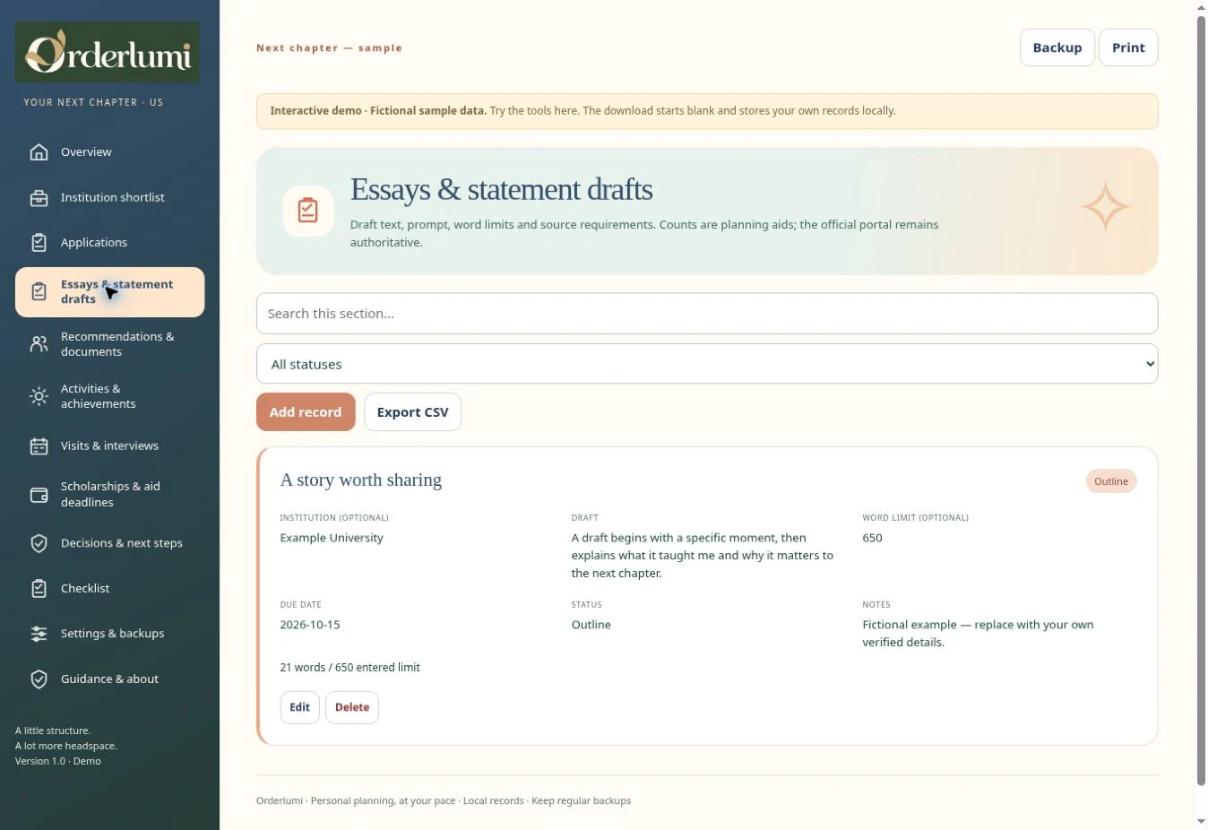The height and width of the screenshot is (830, 1208).
Task: Go to Institution shortlist
Action: [x=109, y=198]
